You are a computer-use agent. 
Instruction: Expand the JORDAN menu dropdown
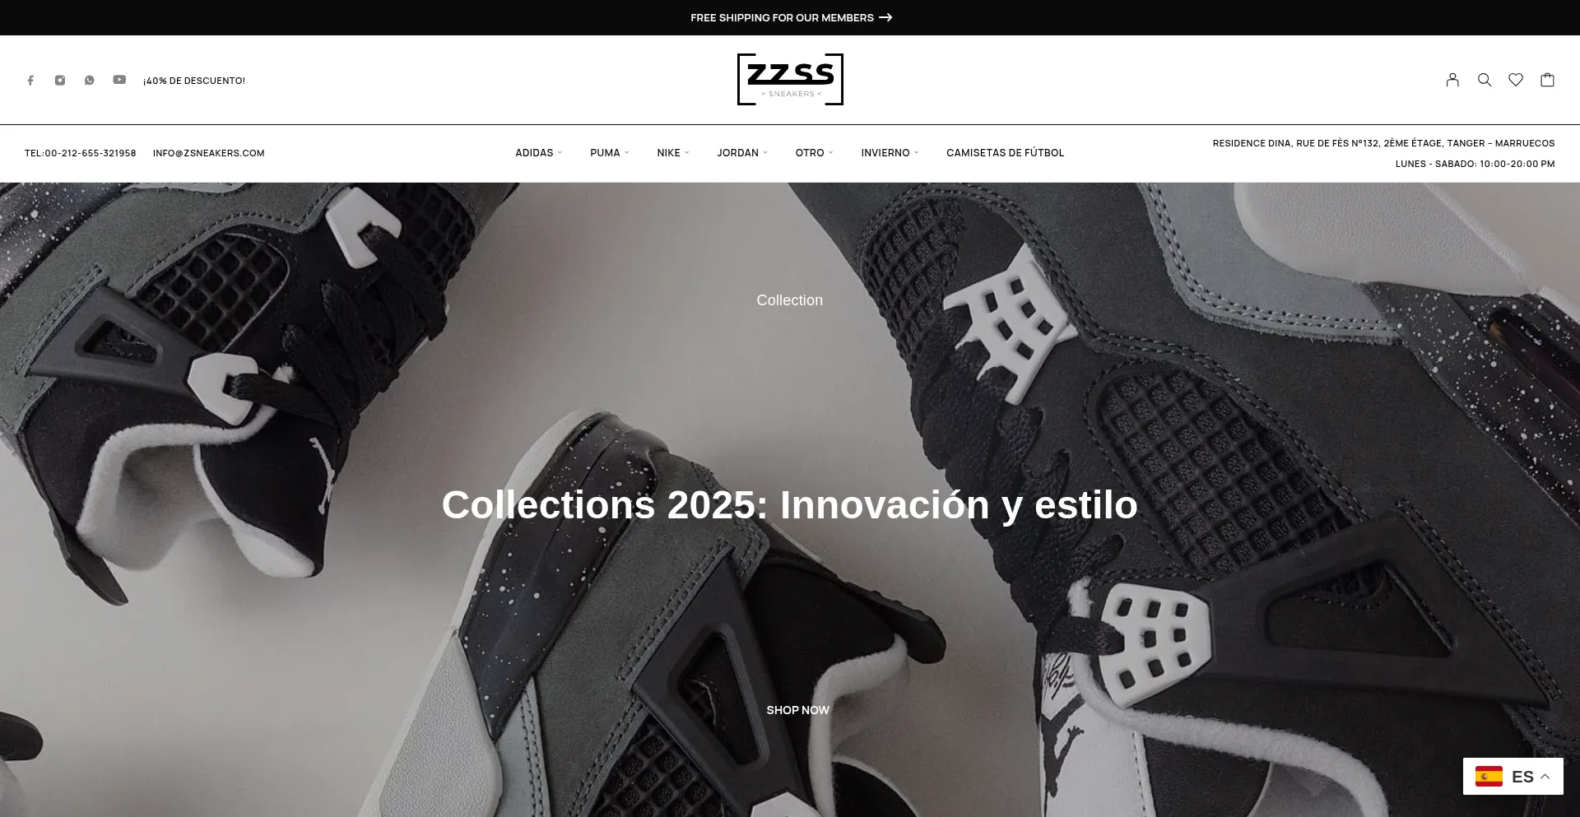(742, 153)
